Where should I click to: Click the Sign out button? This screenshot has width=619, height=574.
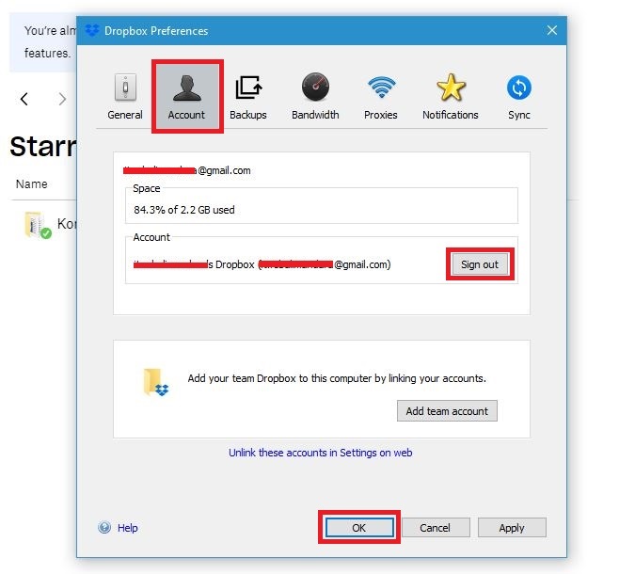click(480, 264)
